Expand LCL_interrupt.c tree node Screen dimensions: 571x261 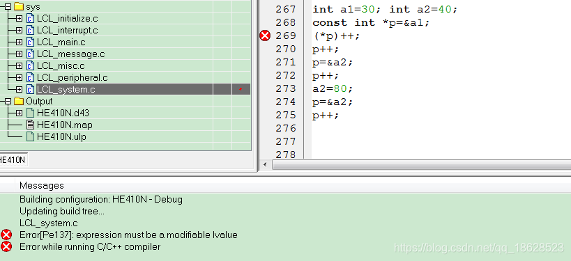(20, 30)
